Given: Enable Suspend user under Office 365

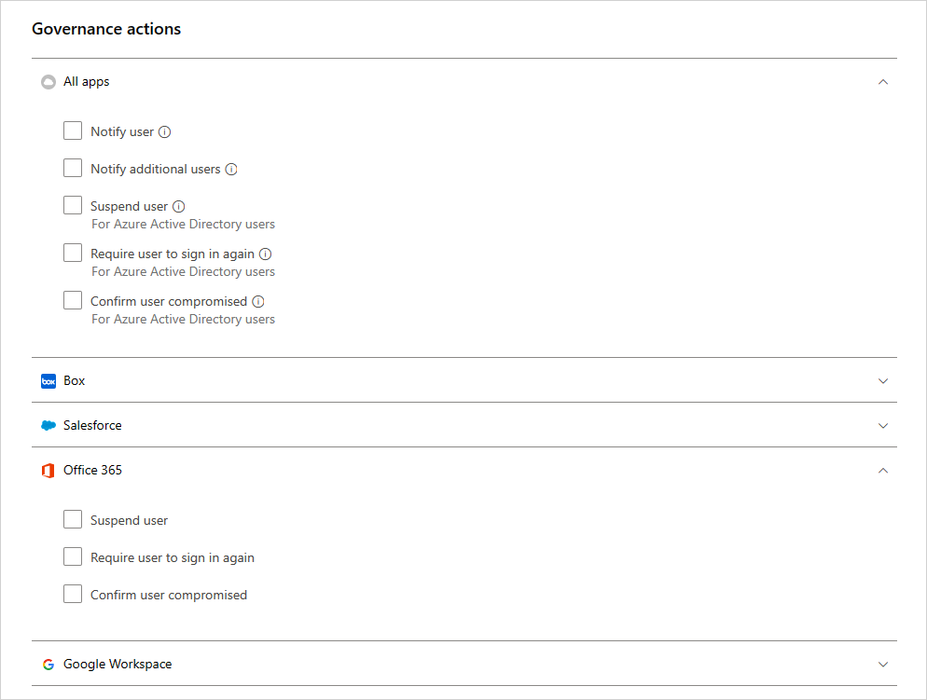Looking at the screenshot, I should tap(73, 519).
